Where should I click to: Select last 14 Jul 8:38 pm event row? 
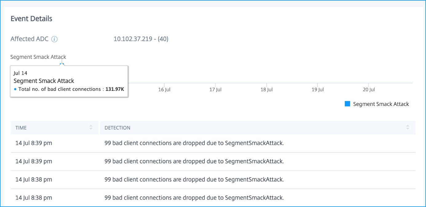(x=213, y=198)
